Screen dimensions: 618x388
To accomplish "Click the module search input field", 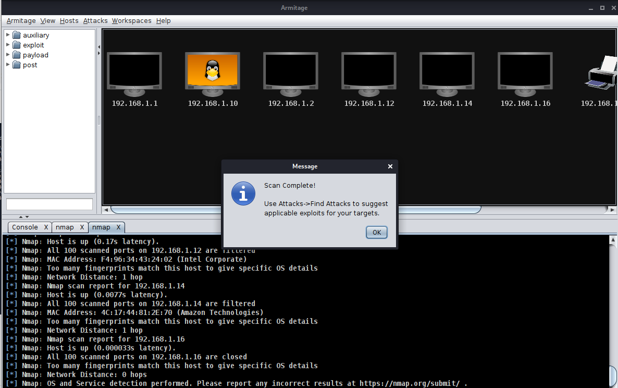I will pos(50,204).
